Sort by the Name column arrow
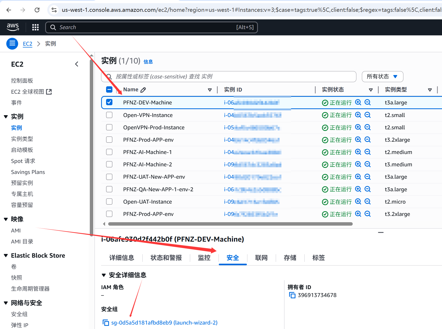The height and width of the screenshot is (329, 442). pos(210,90)
